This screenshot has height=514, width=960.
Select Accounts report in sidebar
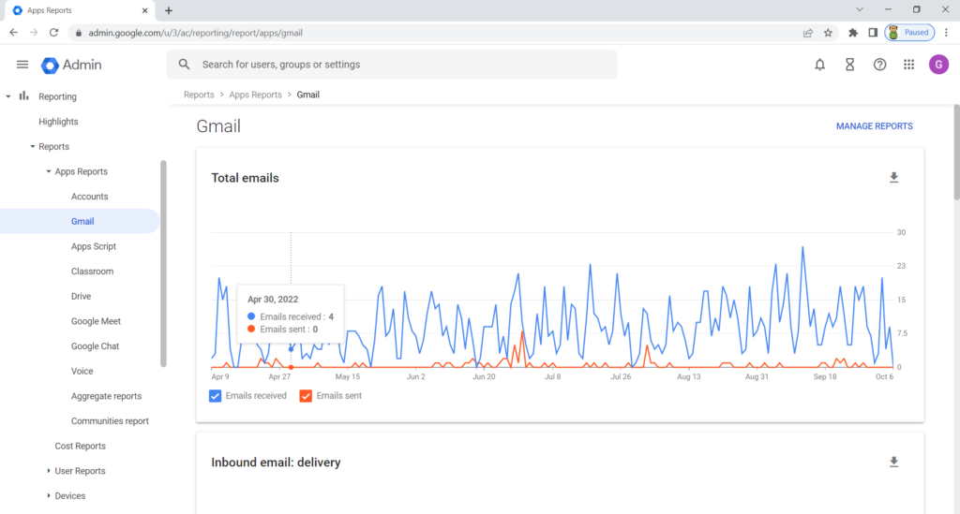point(89,197)
